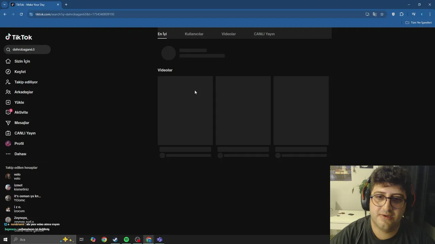Open the Profil link in sidebar
The width and height of the screenshot is (435, 244).
point(19,143)
